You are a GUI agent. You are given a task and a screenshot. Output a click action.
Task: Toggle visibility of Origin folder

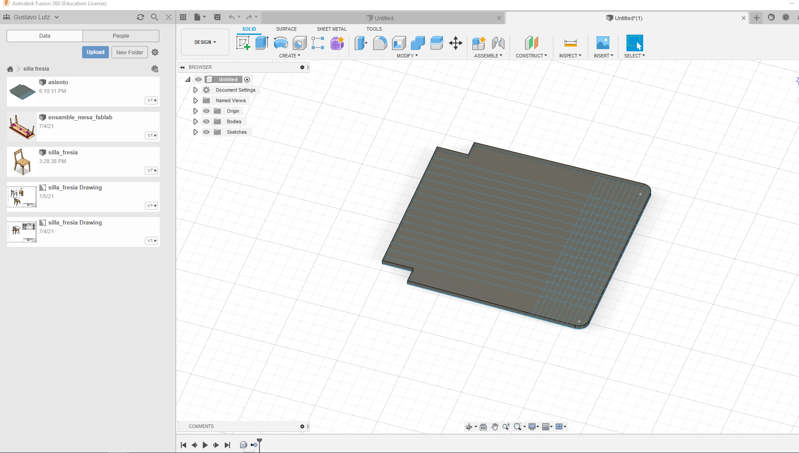click(x=206, y=111)
